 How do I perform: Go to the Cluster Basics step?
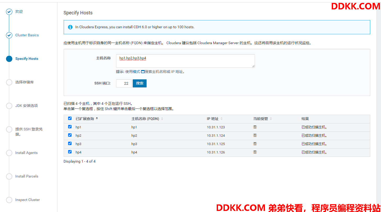(27, 35)
